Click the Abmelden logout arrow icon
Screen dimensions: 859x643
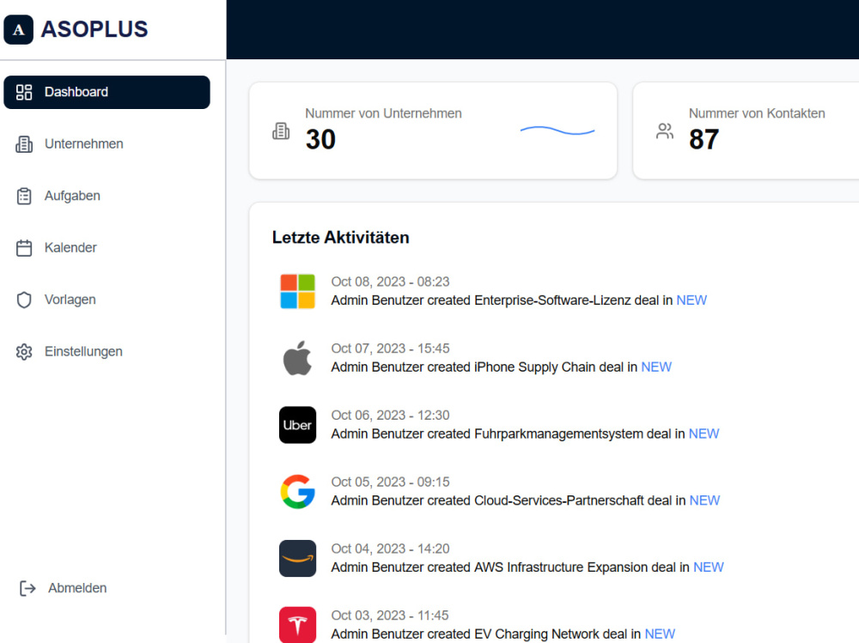pos(27,588)
